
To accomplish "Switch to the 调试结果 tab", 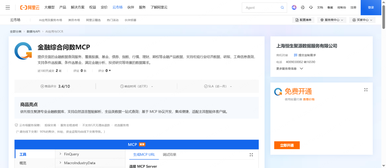I will [169, 154].
